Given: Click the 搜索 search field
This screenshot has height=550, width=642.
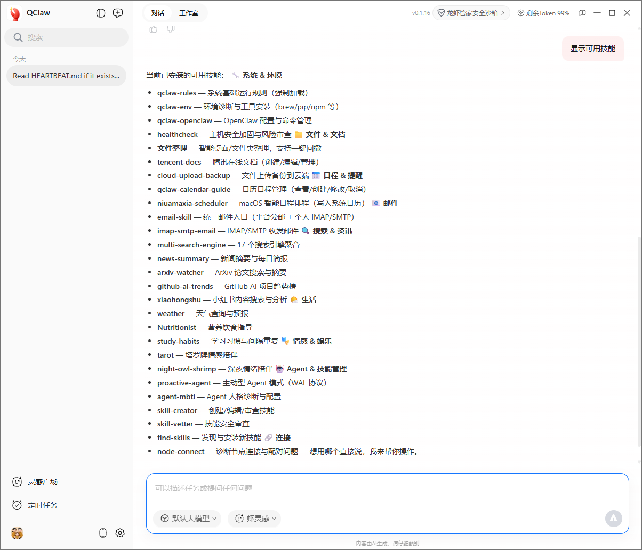Looking at the screenshot, I should (66, 37).
